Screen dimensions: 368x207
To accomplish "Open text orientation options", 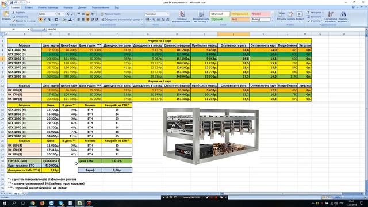I will [x=93, y=14].
